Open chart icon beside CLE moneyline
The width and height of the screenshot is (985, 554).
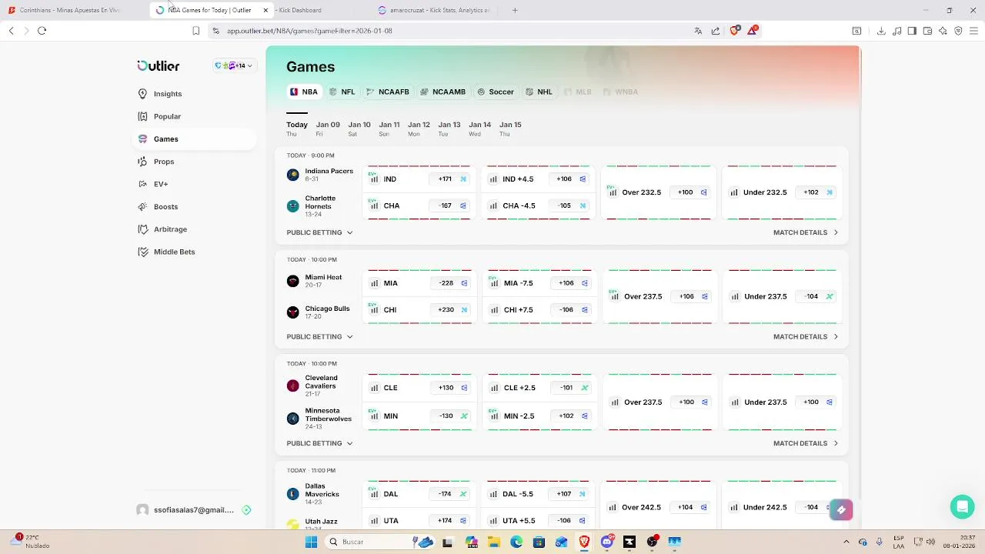pyautogui.click(x=374, y=388)
